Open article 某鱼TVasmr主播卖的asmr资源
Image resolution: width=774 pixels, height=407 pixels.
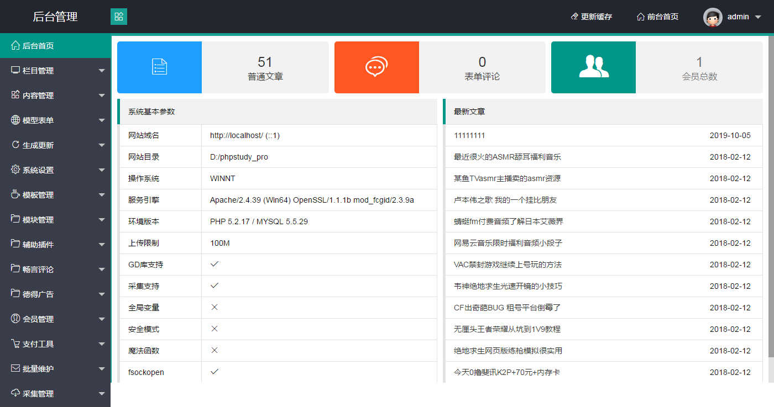[x=508, y=178]
